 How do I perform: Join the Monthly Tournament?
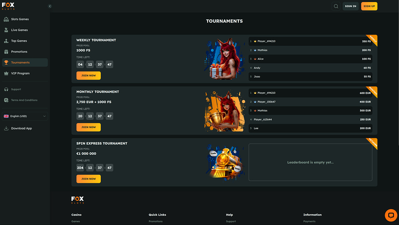pyautogui.click(x=88, y=127)
